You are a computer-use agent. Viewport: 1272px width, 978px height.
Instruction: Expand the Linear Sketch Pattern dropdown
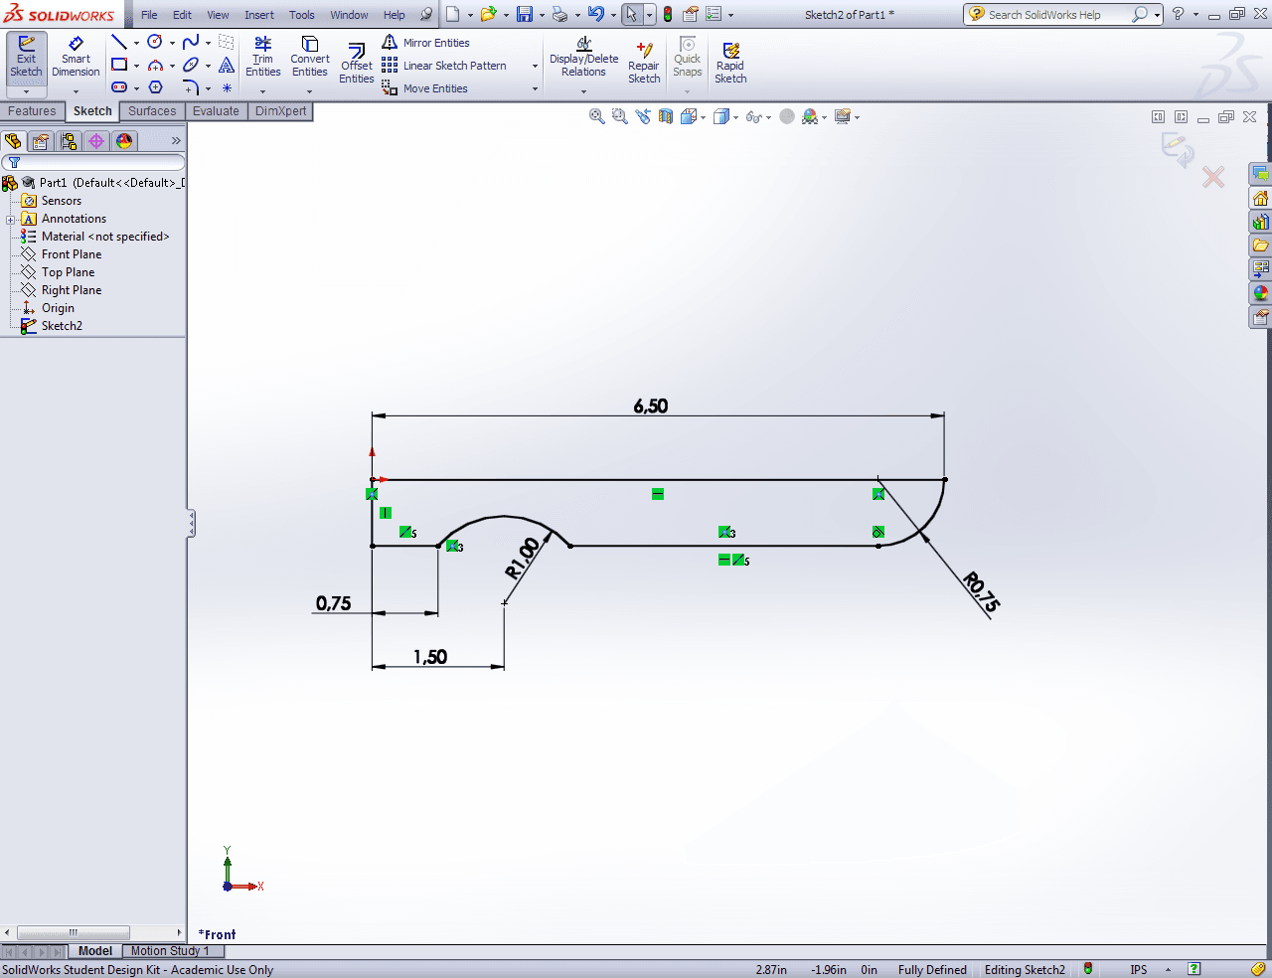535,67
